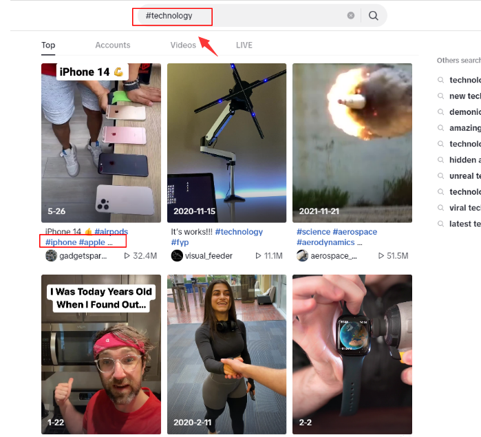
Task: Switch to the Accounts tab
Action: tap(113, 45)
